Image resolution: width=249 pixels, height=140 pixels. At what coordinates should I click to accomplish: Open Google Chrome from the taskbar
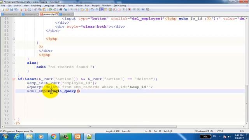[53, 136]
